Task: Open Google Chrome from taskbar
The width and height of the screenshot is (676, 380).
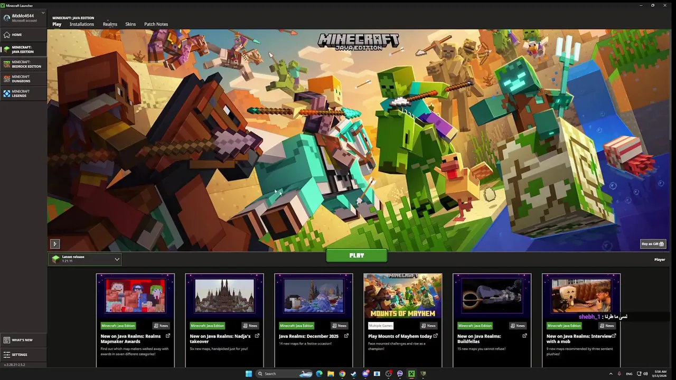Action: (x=342, y=374)
